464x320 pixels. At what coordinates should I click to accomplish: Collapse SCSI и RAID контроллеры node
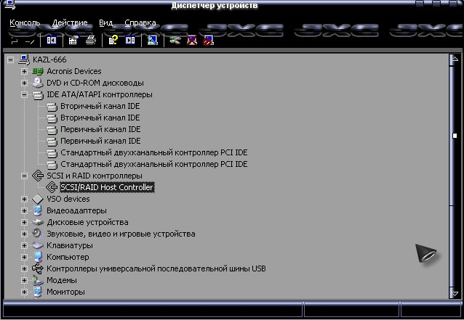click(24, 176)
